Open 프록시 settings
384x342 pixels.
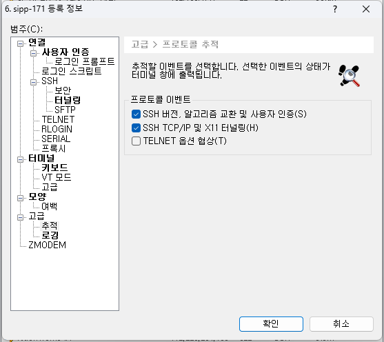(x=53, y=148)
